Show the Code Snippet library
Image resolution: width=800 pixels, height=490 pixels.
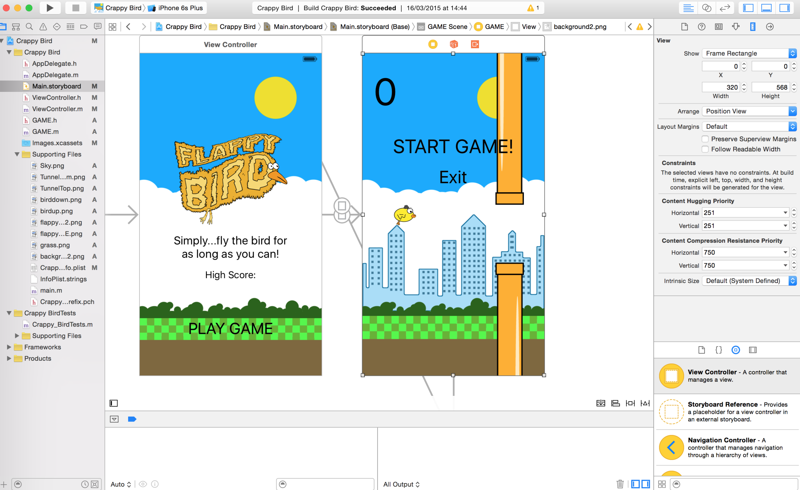(718, 350)
